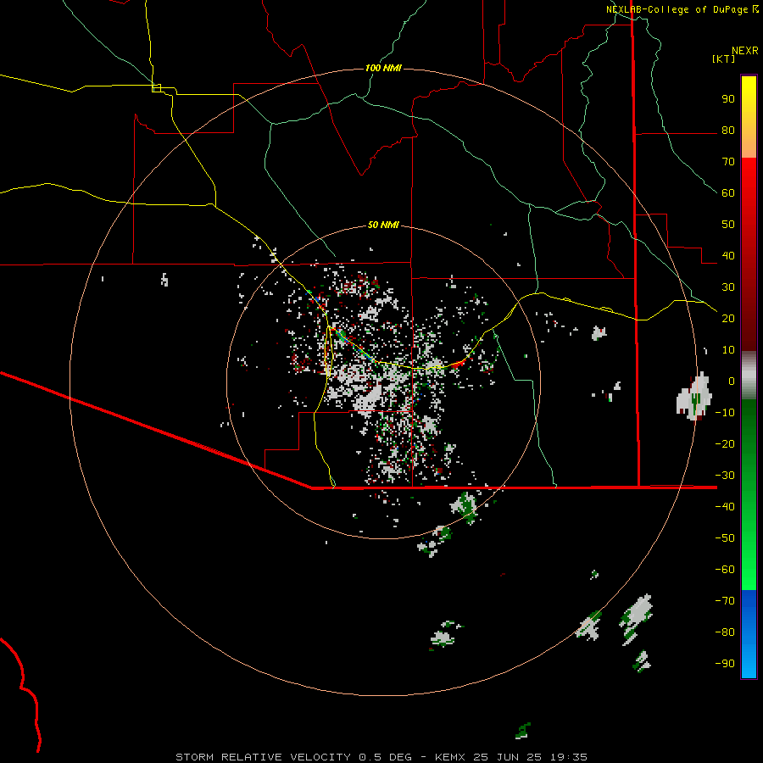Click the positive 20 kt scale label
Screen dimensions: 763x763
[x=728, y=318]
